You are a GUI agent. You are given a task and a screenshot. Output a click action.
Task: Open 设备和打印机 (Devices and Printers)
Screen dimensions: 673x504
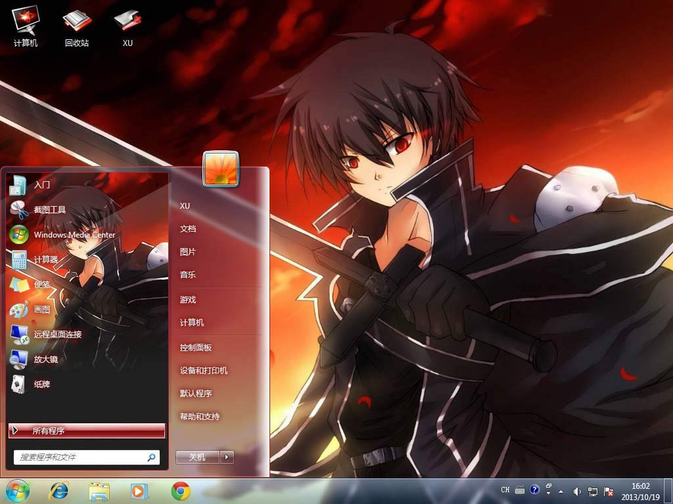[x=204, y=371]
